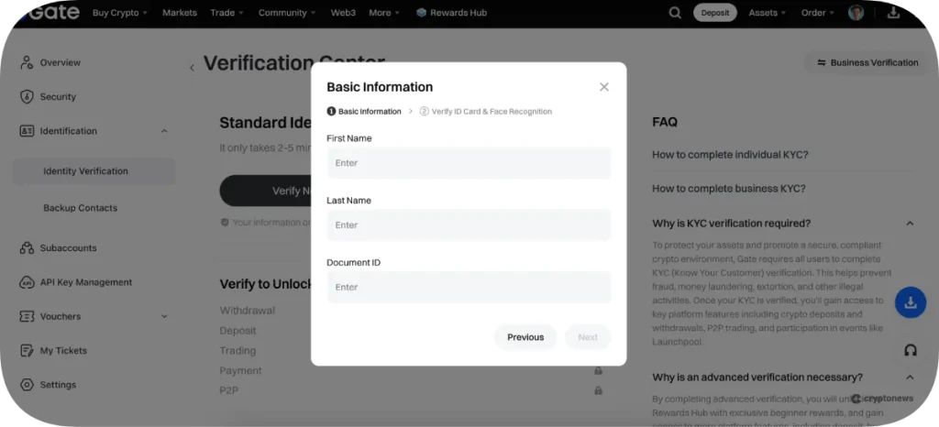Screen dimensions: 939x427
Task: Go to Markets page
Action: [179, 13]
